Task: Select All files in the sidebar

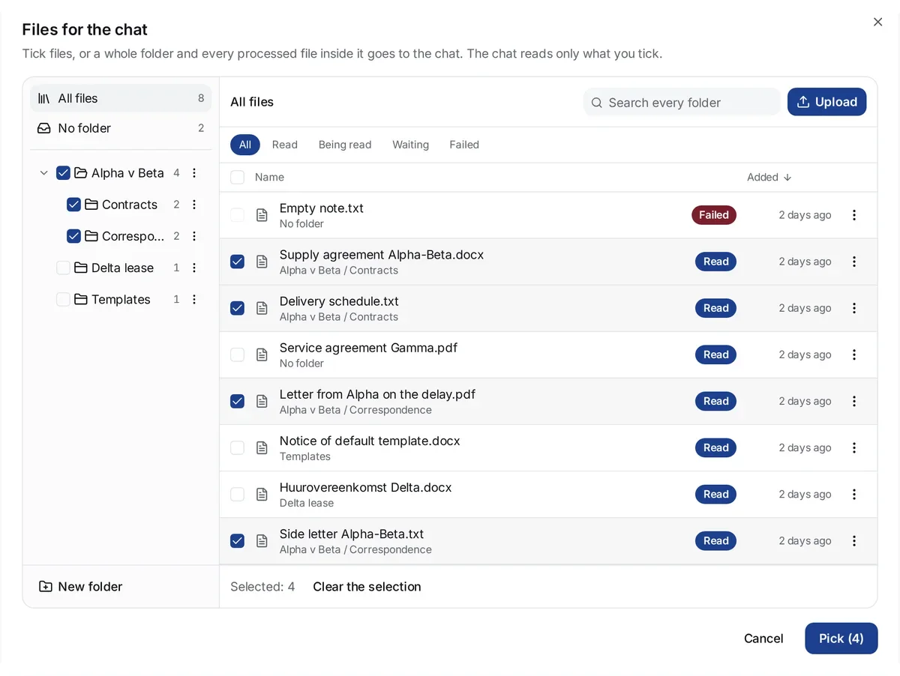Action: point(121,98)
